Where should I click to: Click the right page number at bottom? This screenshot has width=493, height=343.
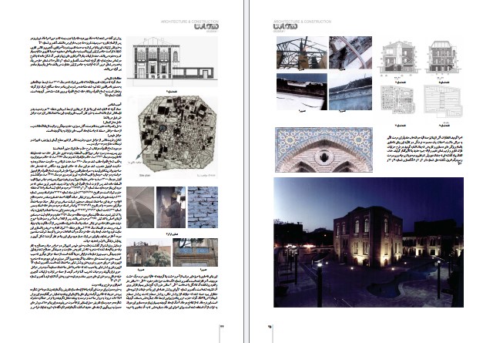pos(270,327)
